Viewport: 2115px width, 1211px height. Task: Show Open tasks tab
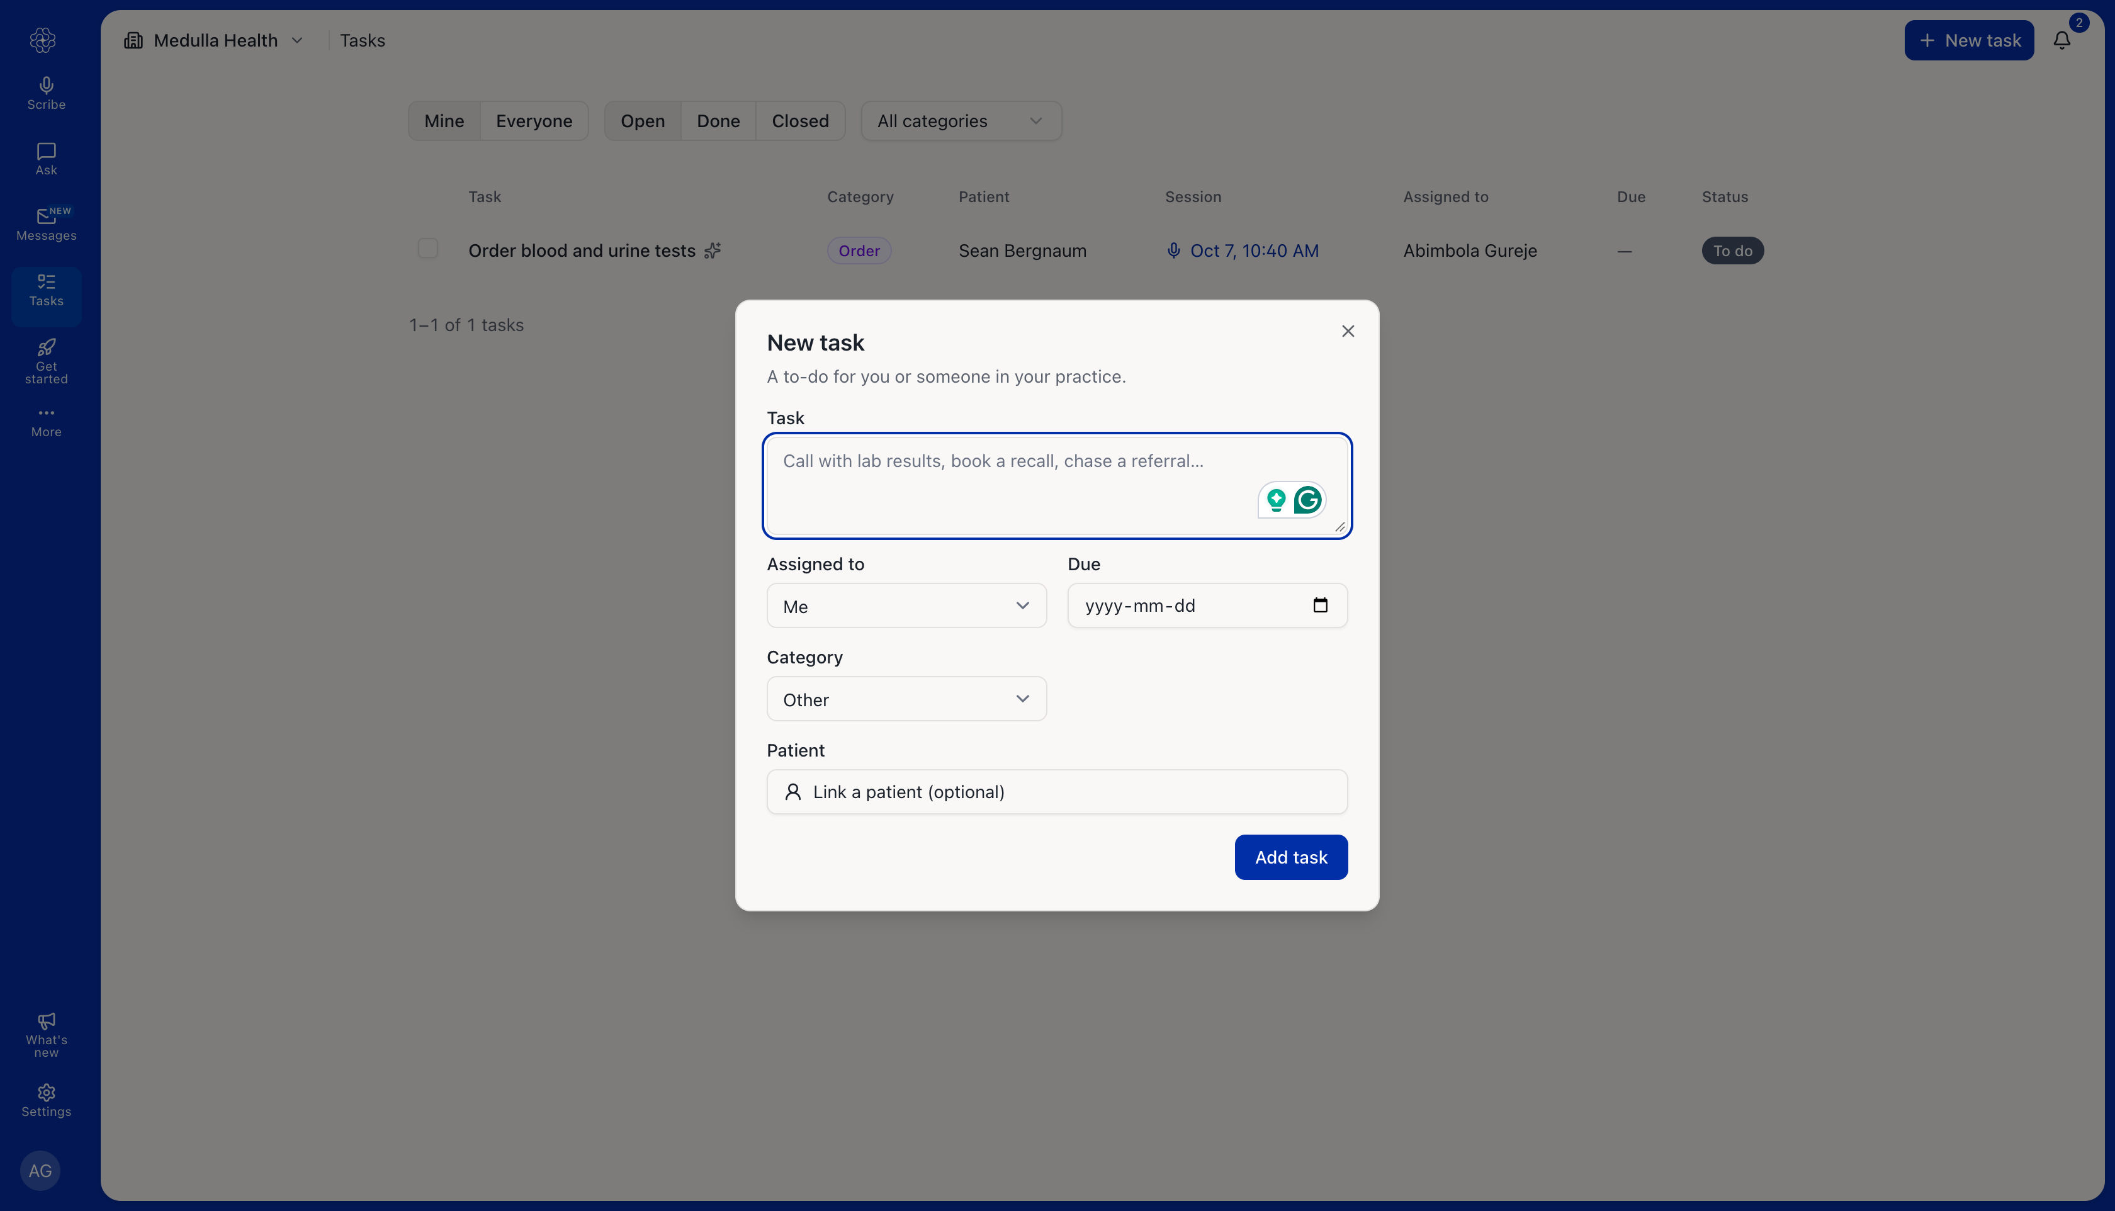point(642,121)
